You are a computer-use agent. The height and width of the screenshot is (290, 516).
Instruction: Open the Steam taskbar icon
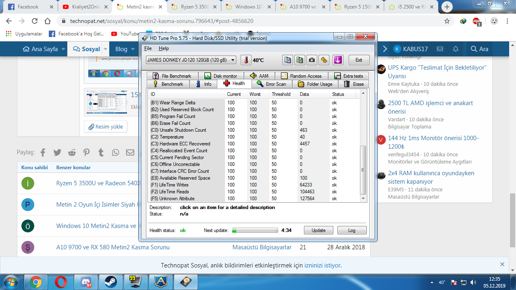[x=110, y=282]
